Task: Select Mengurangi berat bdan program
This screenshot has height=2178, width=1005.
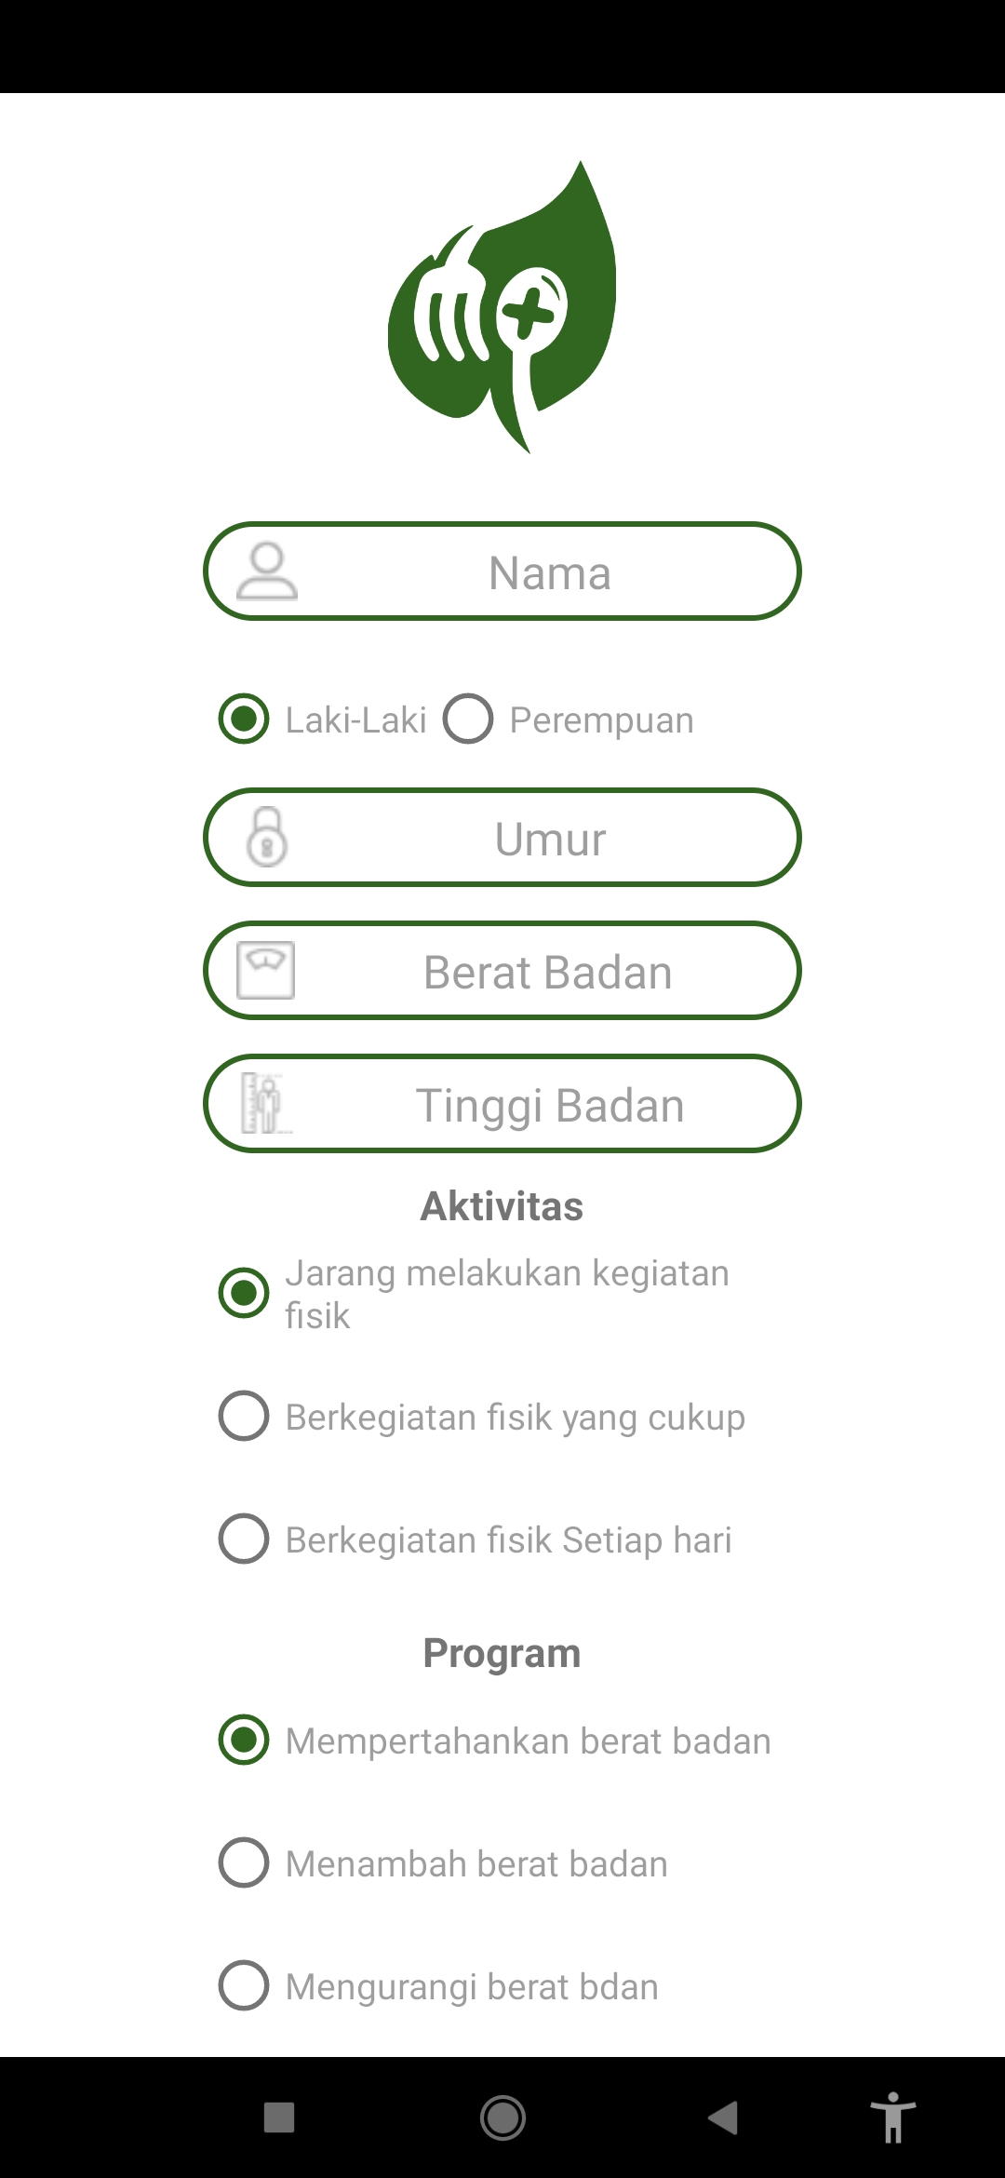Action: point(244,1985)
